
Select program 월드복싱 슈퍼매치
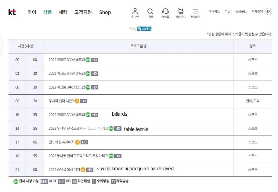62,142
